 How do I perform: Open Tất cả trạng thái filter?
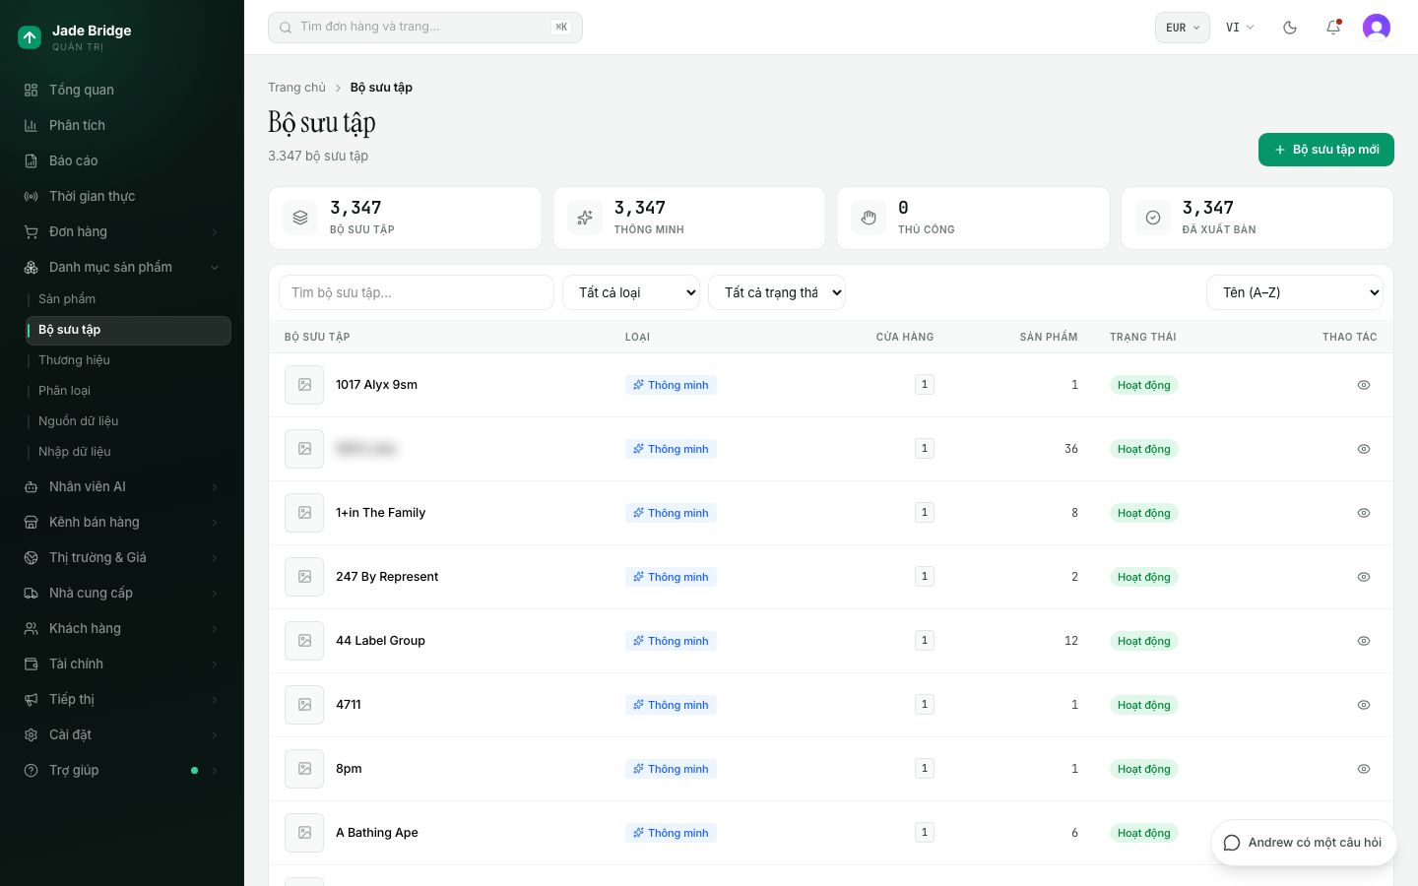[777, 292]
